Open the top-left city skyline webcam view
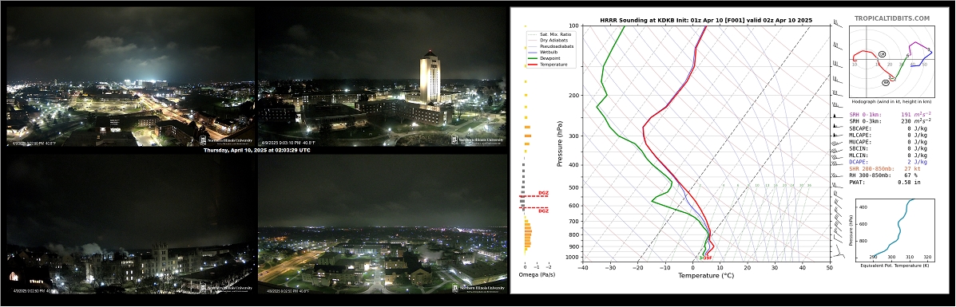 point(130,76)
